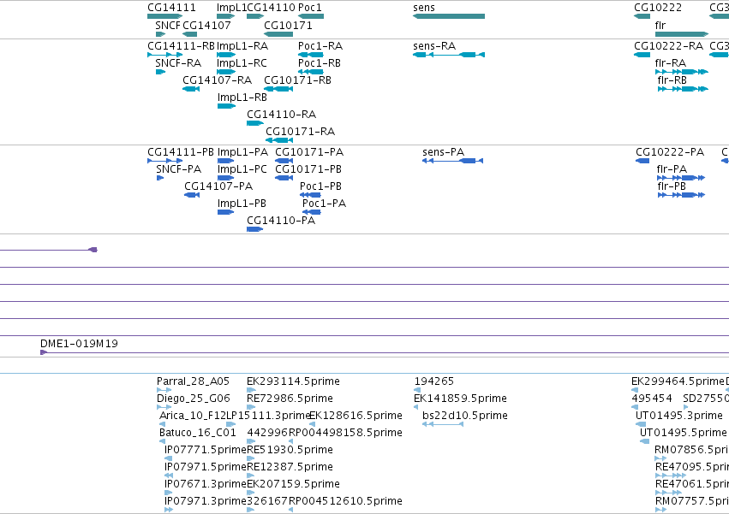Screen dimensions: 729x514
Task: Click the 495454 EST label
Action: [652, 399]
